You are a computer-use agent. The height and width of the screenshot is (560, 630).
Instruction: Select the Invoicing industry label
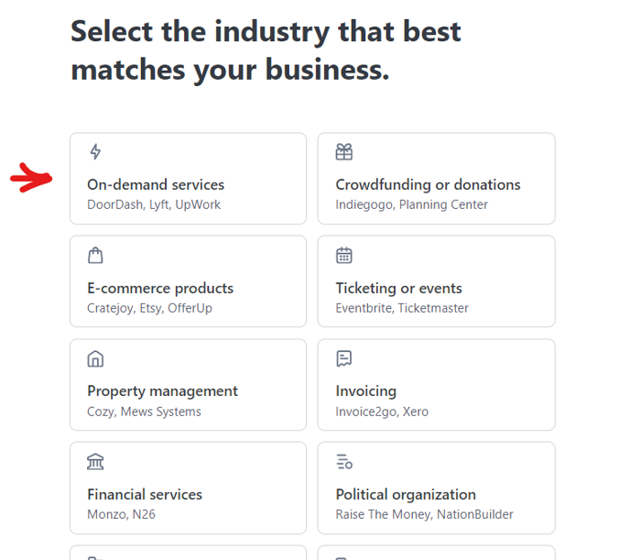366,391
